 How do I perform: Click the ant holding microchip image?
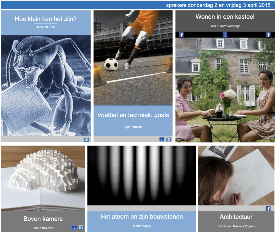46,86
